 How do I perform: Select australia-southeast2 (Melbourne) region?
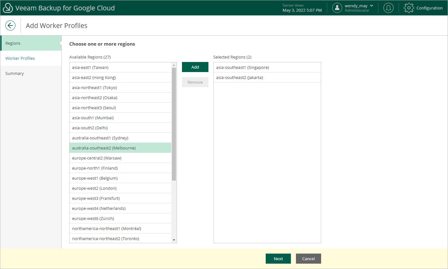[x=120, y=148]
